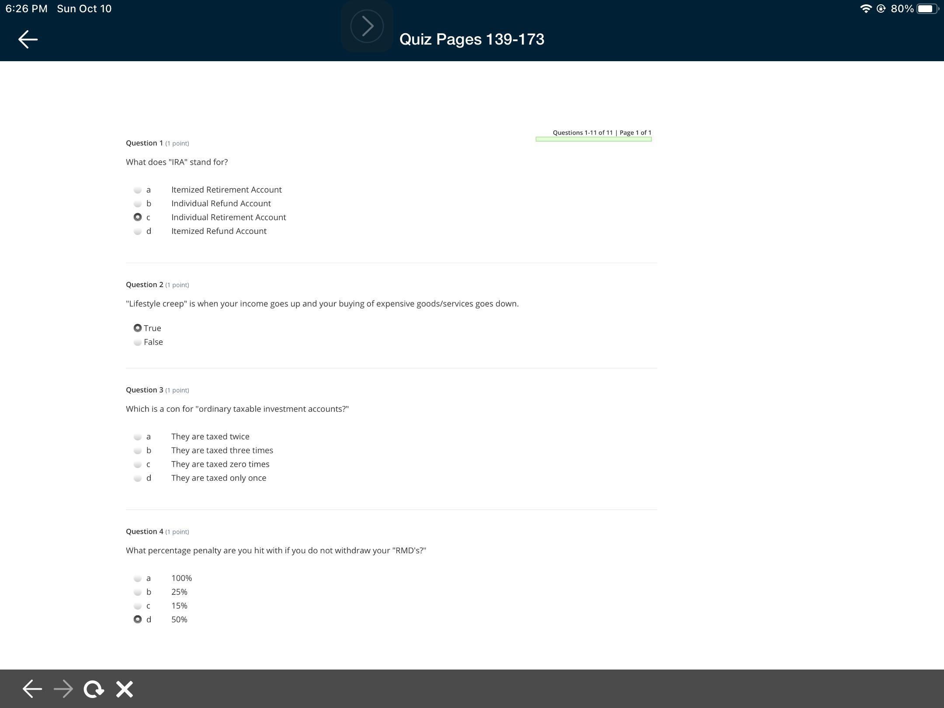Viewport: 944px width, 708px height.
Task: Select 'They are taxed twice' answer
Action: tap(138, 437)
